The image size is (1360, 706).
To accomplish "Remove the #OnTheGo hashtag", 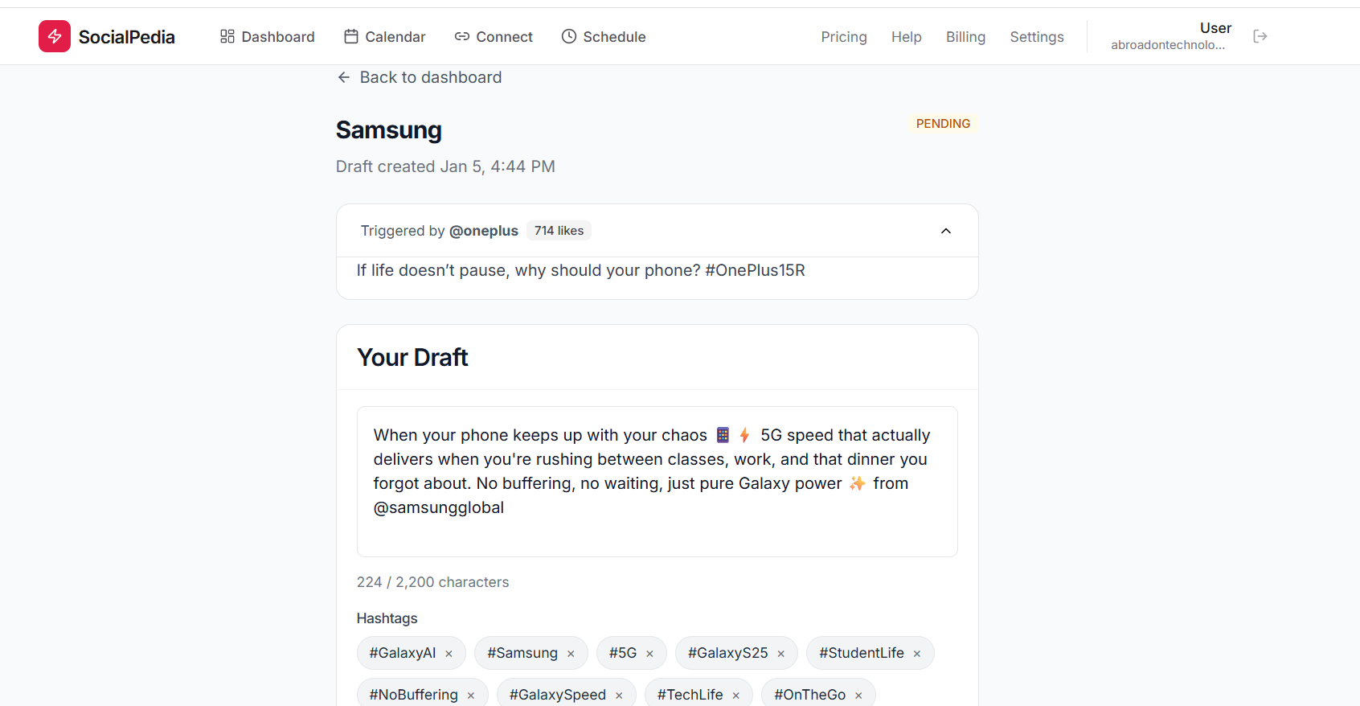I will [858, 694].
